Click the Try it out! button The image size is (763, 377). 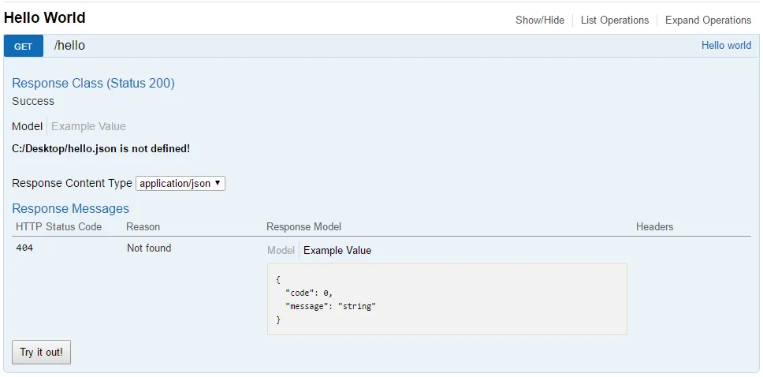pos(41,352)
